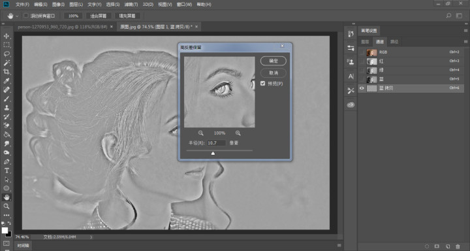Expand status bar info arrow
The width and height of the screenshot is (470, 251).
[x=91, y=237]
